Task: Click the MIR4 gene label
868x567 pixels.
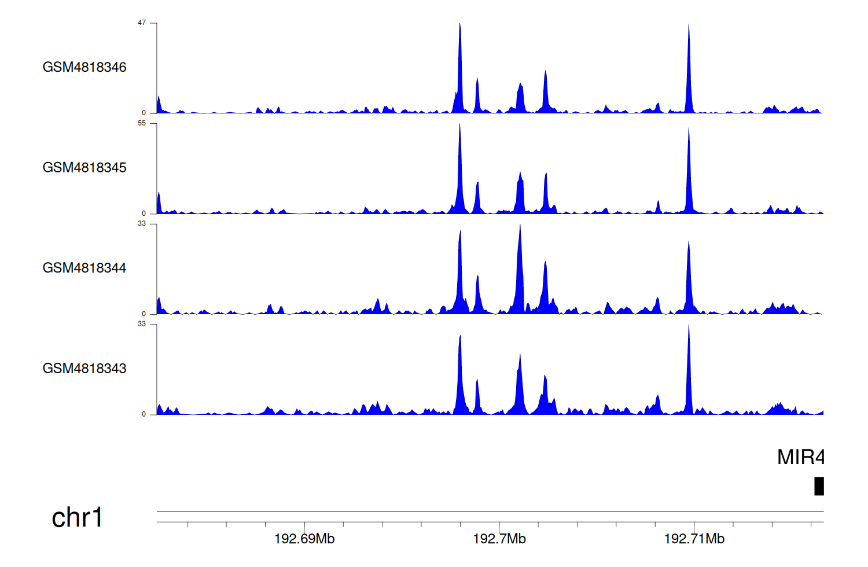Action: tap(800, 457)
